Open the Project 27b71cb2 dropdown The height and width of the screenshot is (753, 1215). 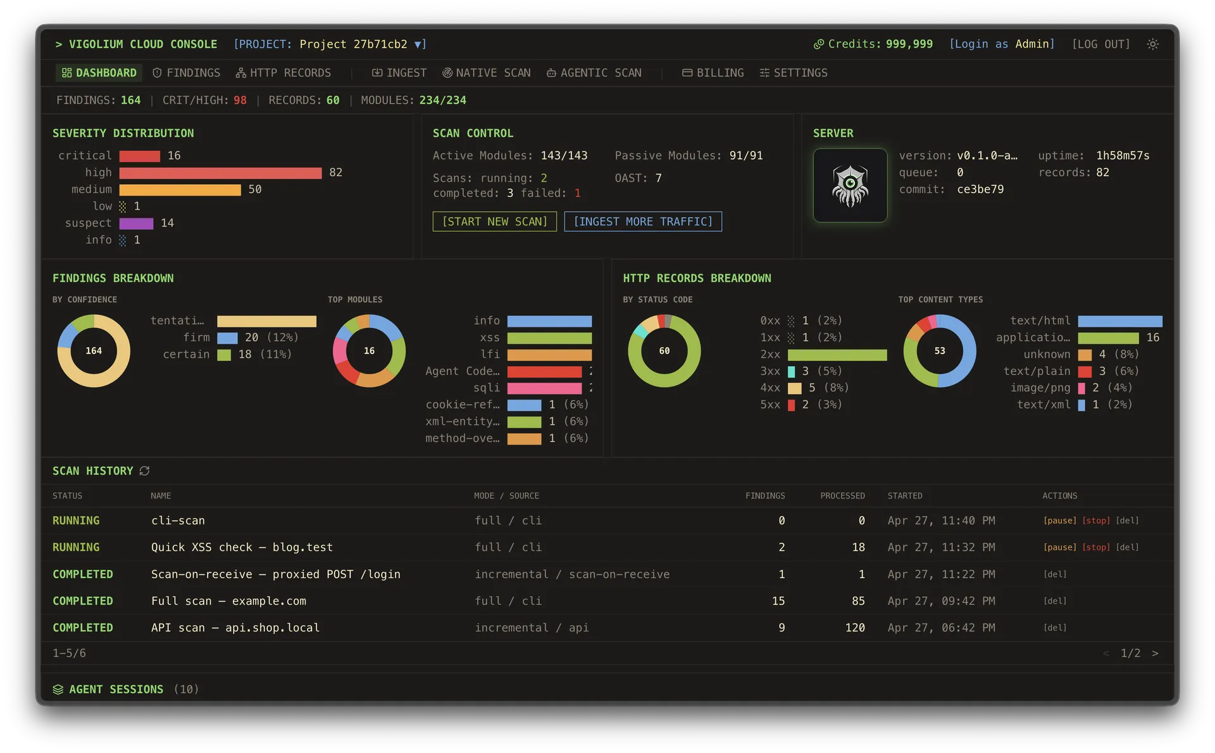330,44
